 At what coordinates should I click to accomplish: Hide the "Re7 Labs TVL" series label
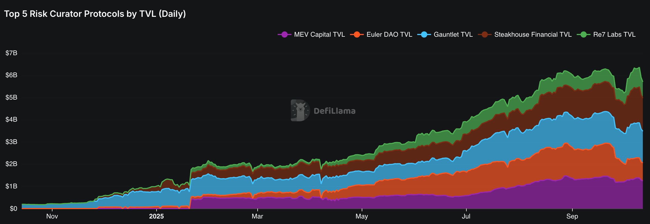pyautogui.click(x=614, y=34)
